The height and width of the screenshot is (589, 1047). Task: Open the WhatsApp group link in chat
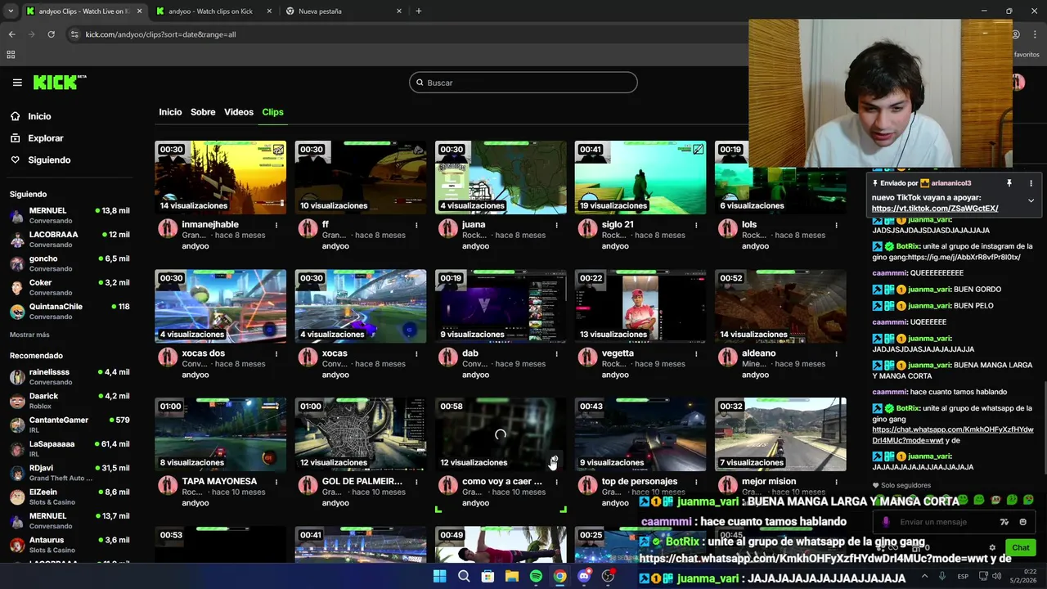tap(952, 435)
